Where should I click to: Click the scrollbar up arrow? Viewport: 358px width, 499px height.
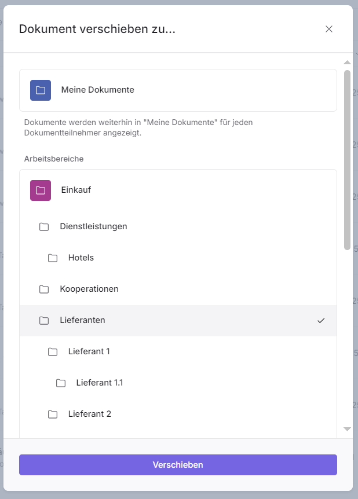pos(347,62)
